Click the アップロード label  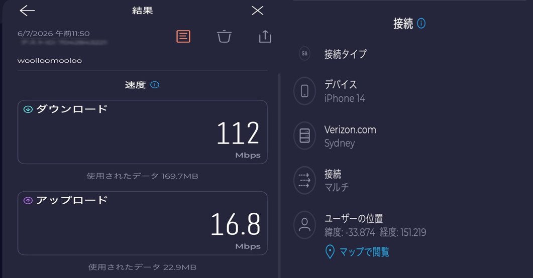[72, 200]
